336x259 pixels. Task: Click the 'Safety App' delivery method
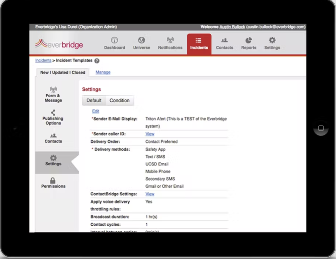click(155, 150)
